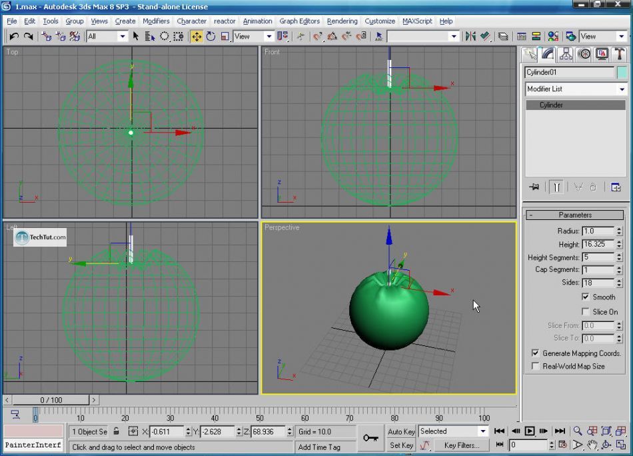633x456 pixels.
Task: Switch to the Motion panel tab
Action: [x=584, y=54]
